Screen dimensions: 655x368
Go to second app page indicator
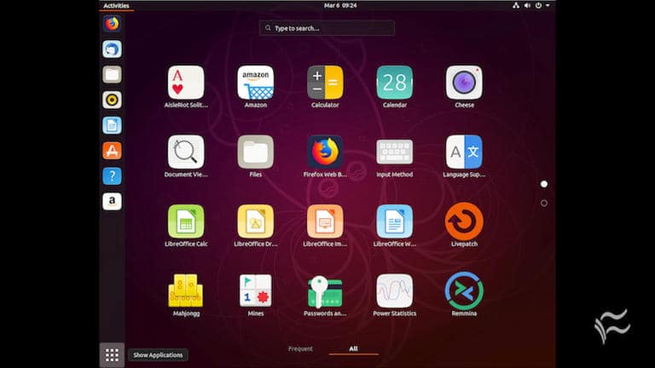[544, 204]
